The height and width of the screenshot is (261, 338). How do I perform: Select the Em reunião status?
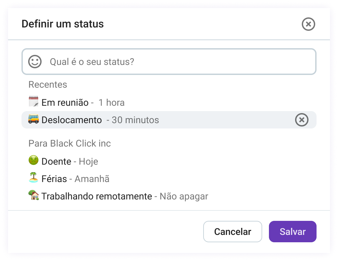click(64, 102)
